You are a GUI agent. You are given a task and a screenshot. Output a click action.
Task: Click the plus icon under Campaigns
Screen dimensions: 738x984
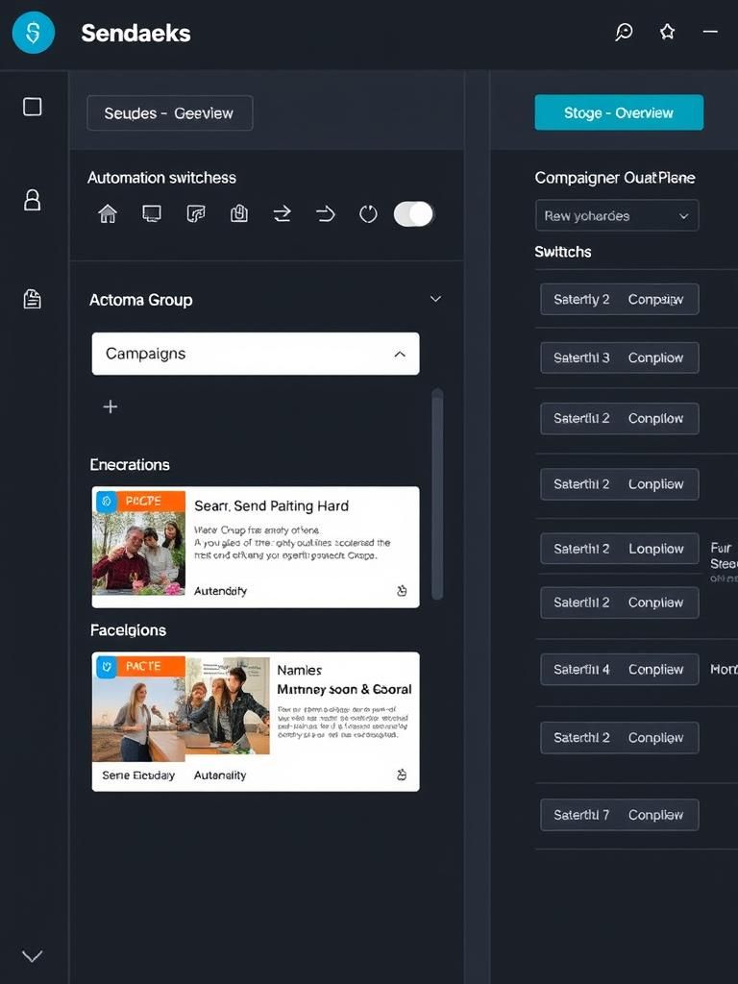tap(111, 407)
